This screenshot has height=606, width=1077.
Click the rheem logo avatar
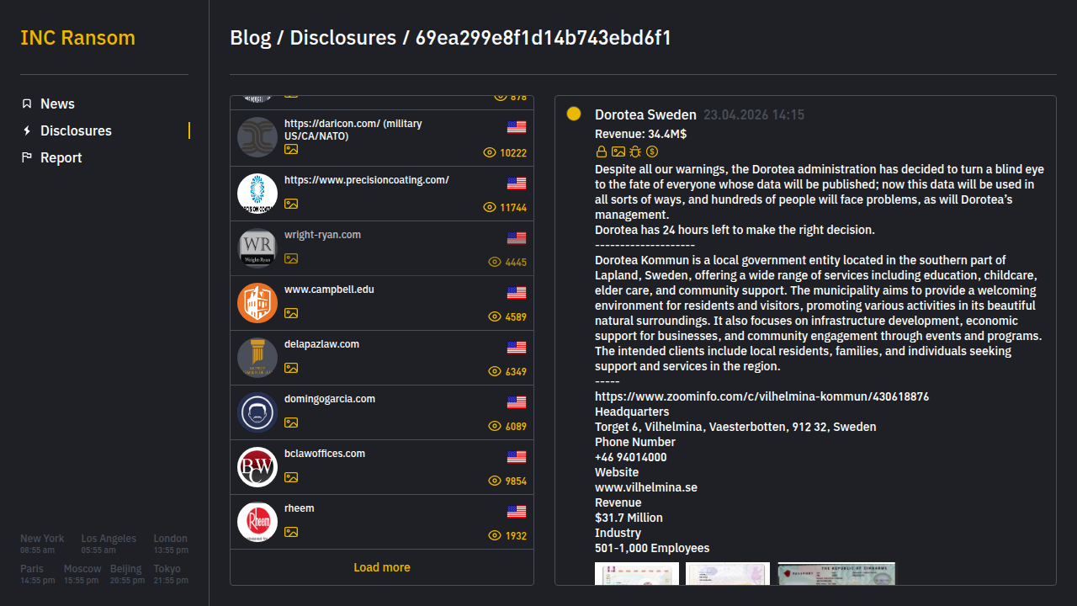click(257, 522)
